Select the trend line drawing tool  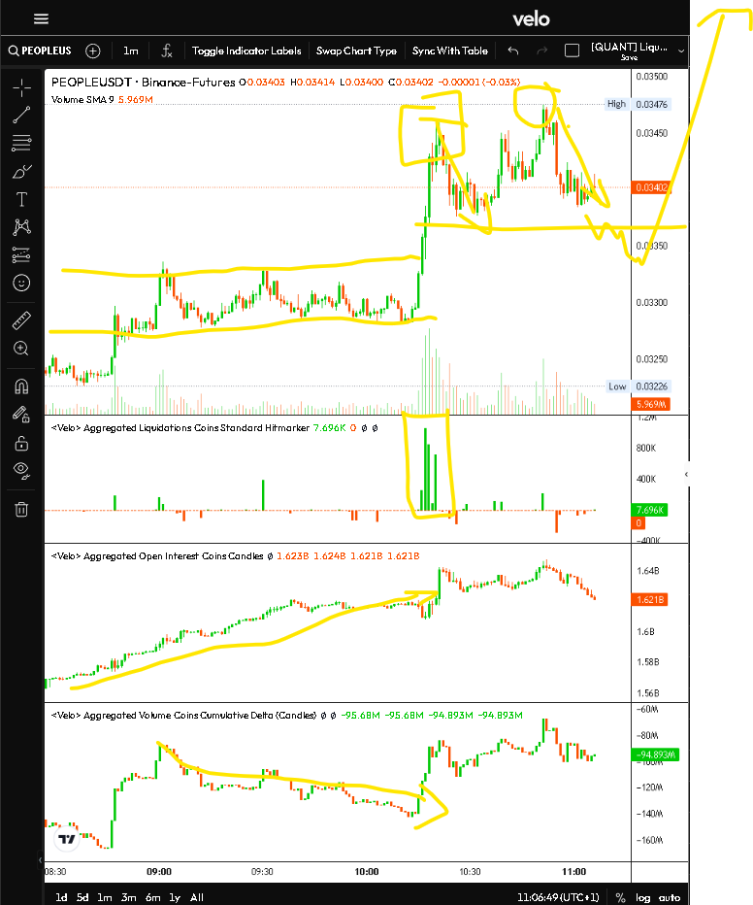click(x=22, y=115)
